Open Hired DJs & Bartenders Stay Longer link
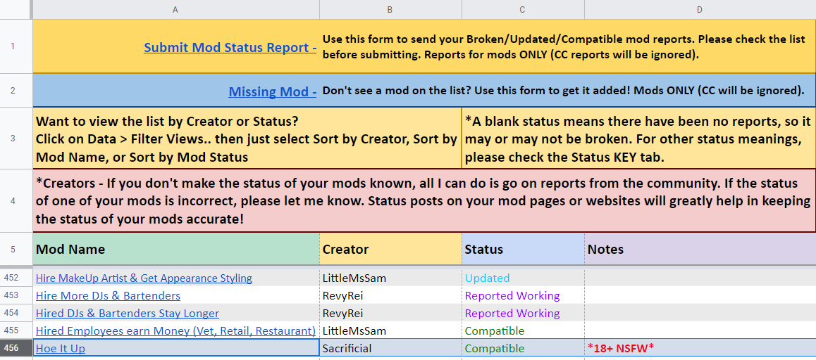816x360 pixels. pyautogui.click(x=128, y=314)
